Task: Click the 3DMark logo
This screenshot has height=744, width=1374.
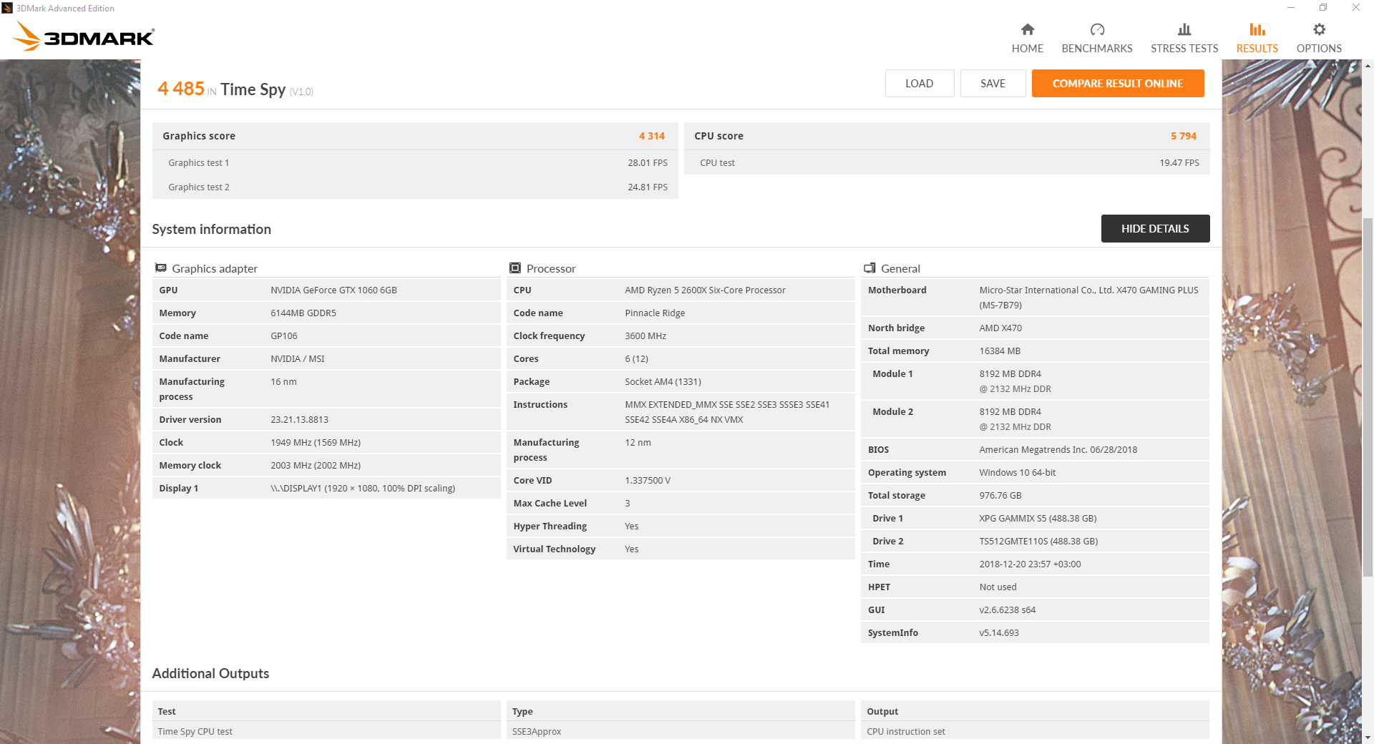Action: pos(84,36)
